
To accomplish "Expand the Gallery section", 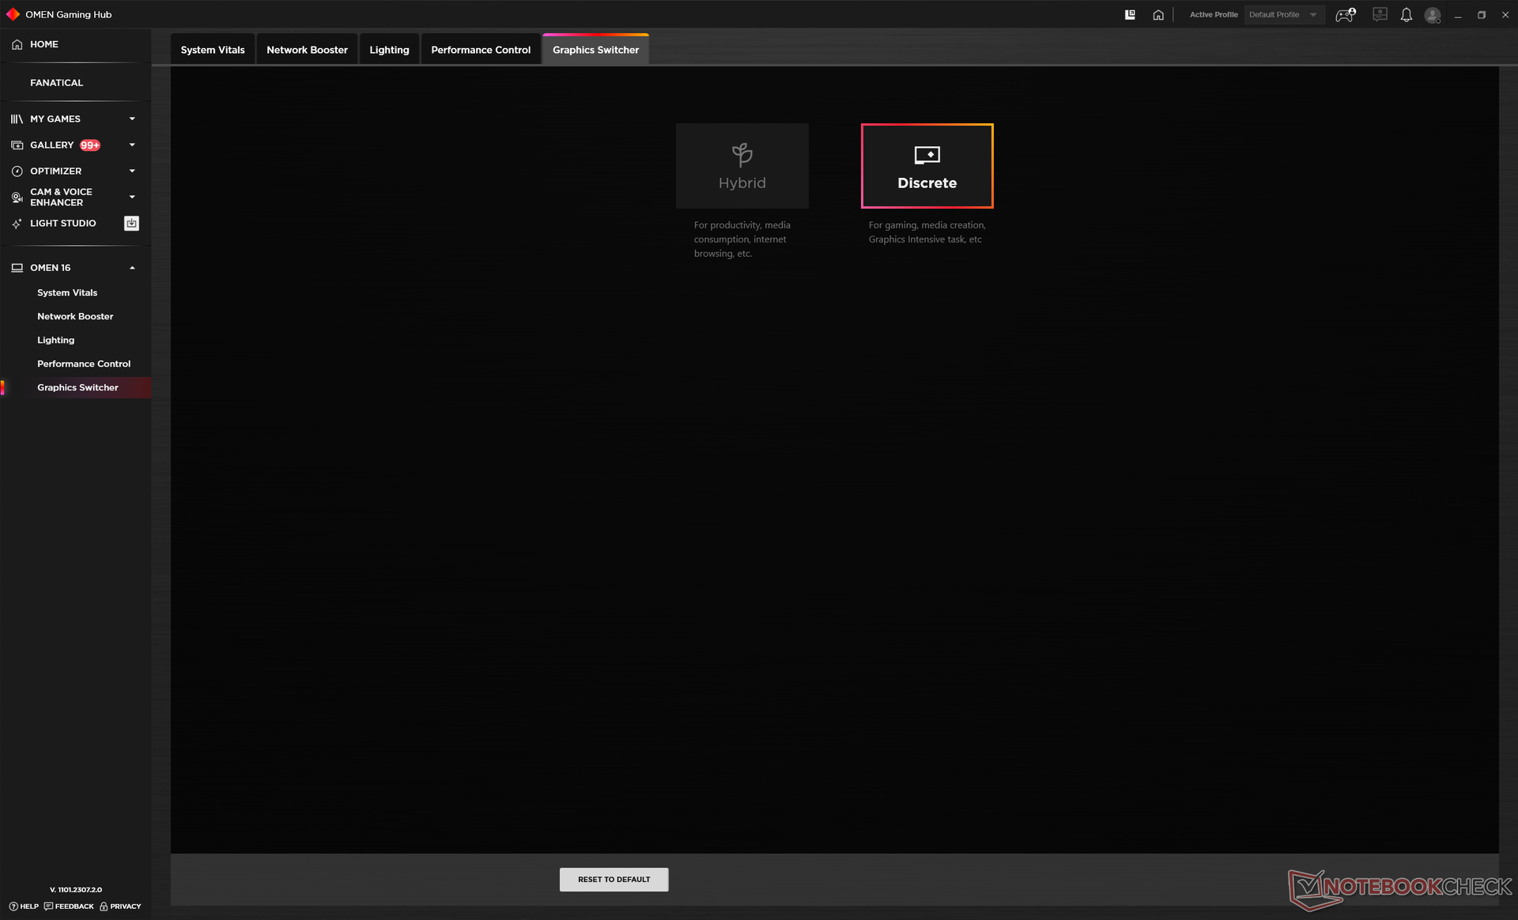I will pos(132,145).
